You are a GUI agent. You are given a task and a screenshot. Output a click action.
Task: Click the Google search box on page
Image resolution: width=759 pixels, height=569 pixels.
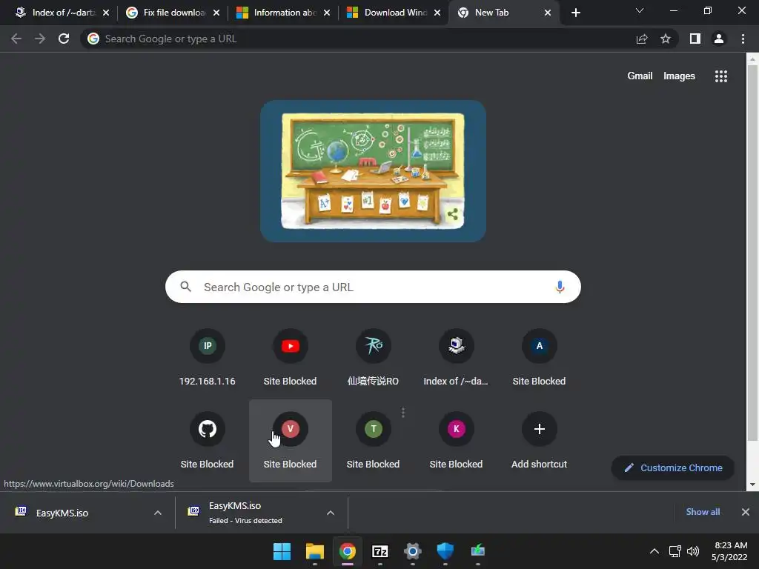point(374,287)
